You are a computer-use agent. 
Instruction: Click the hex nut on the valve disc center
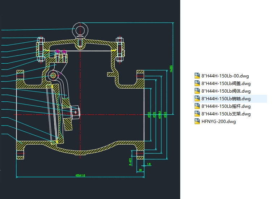(x=76, y=112)
